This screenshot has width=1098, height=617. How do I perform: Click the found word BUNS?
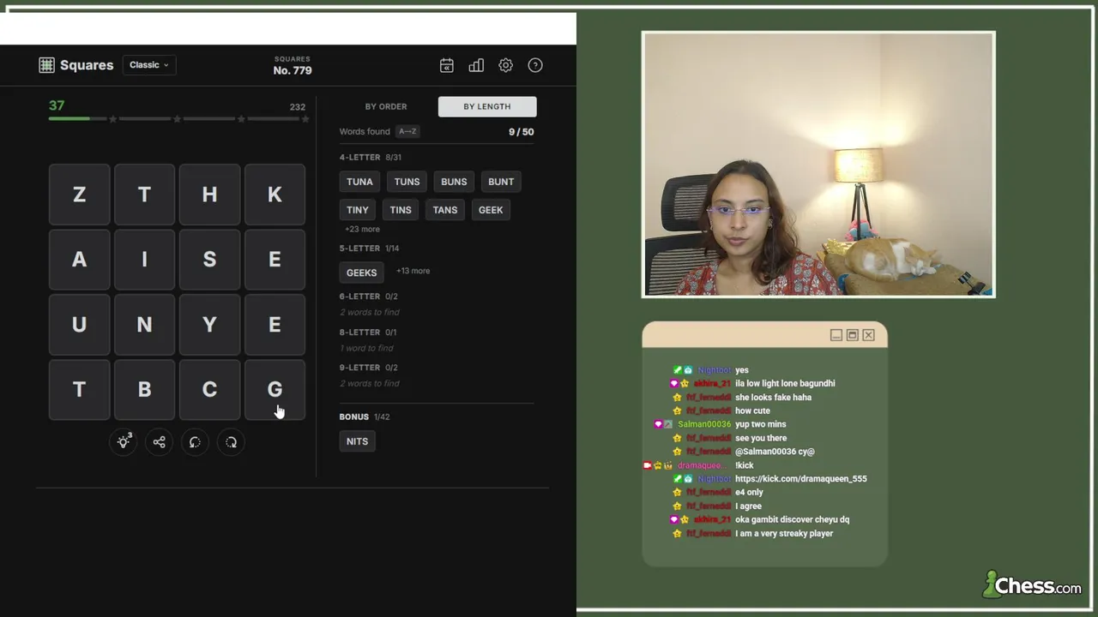pyautogui.click(x=454, y=182)
